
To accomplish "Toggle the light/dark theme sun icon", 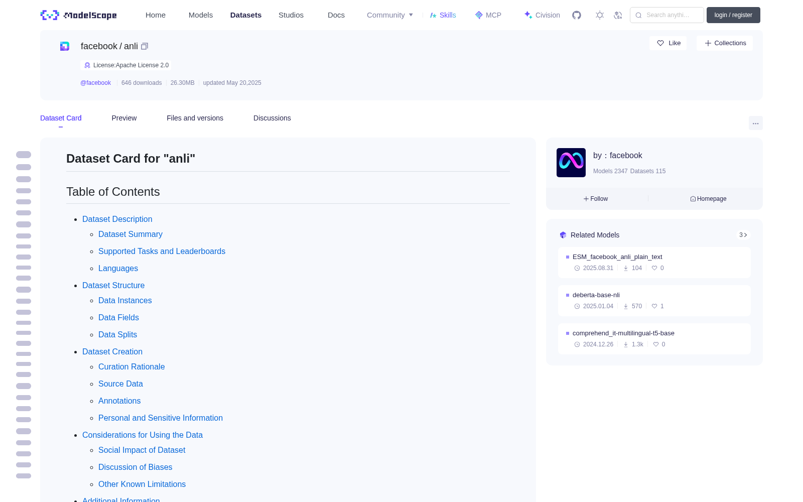I will click(600, 15).
